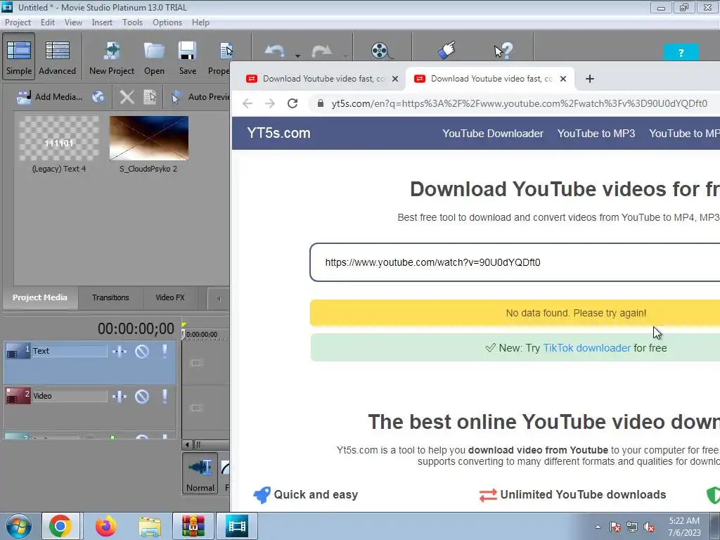Select the Normal edit tool
The image size is (720, 540).
pyautogui.click(x=200, y=473)
